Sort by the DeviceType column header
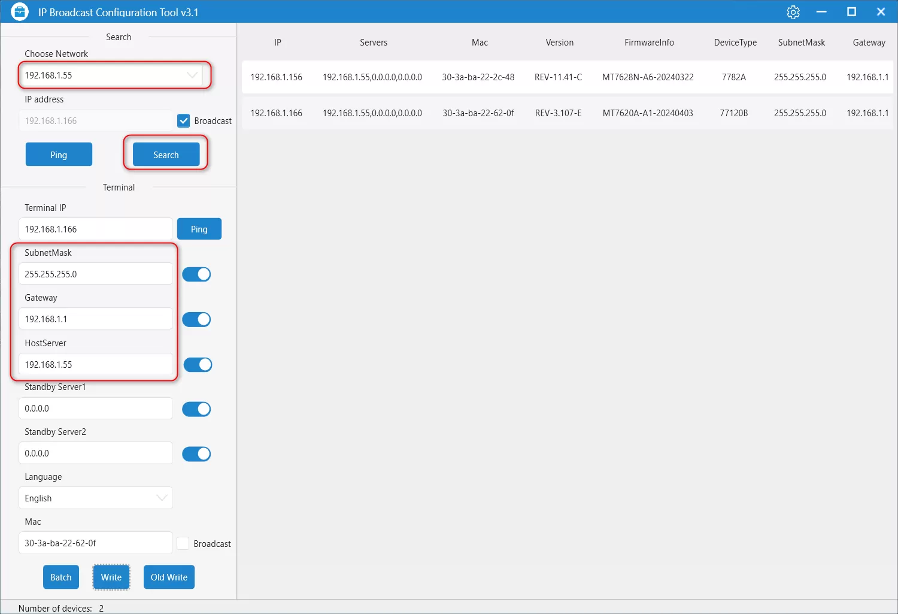898x614 pixels. coord(735,43)
